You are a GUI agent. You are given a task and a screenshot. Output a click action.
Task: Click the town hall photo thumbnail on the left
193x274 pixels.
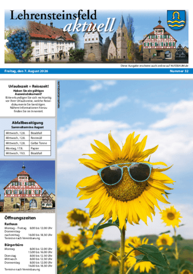(28, 186)
